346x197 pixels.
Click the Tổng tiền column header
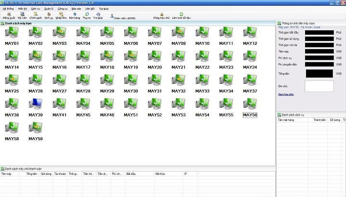pos(32,173)
